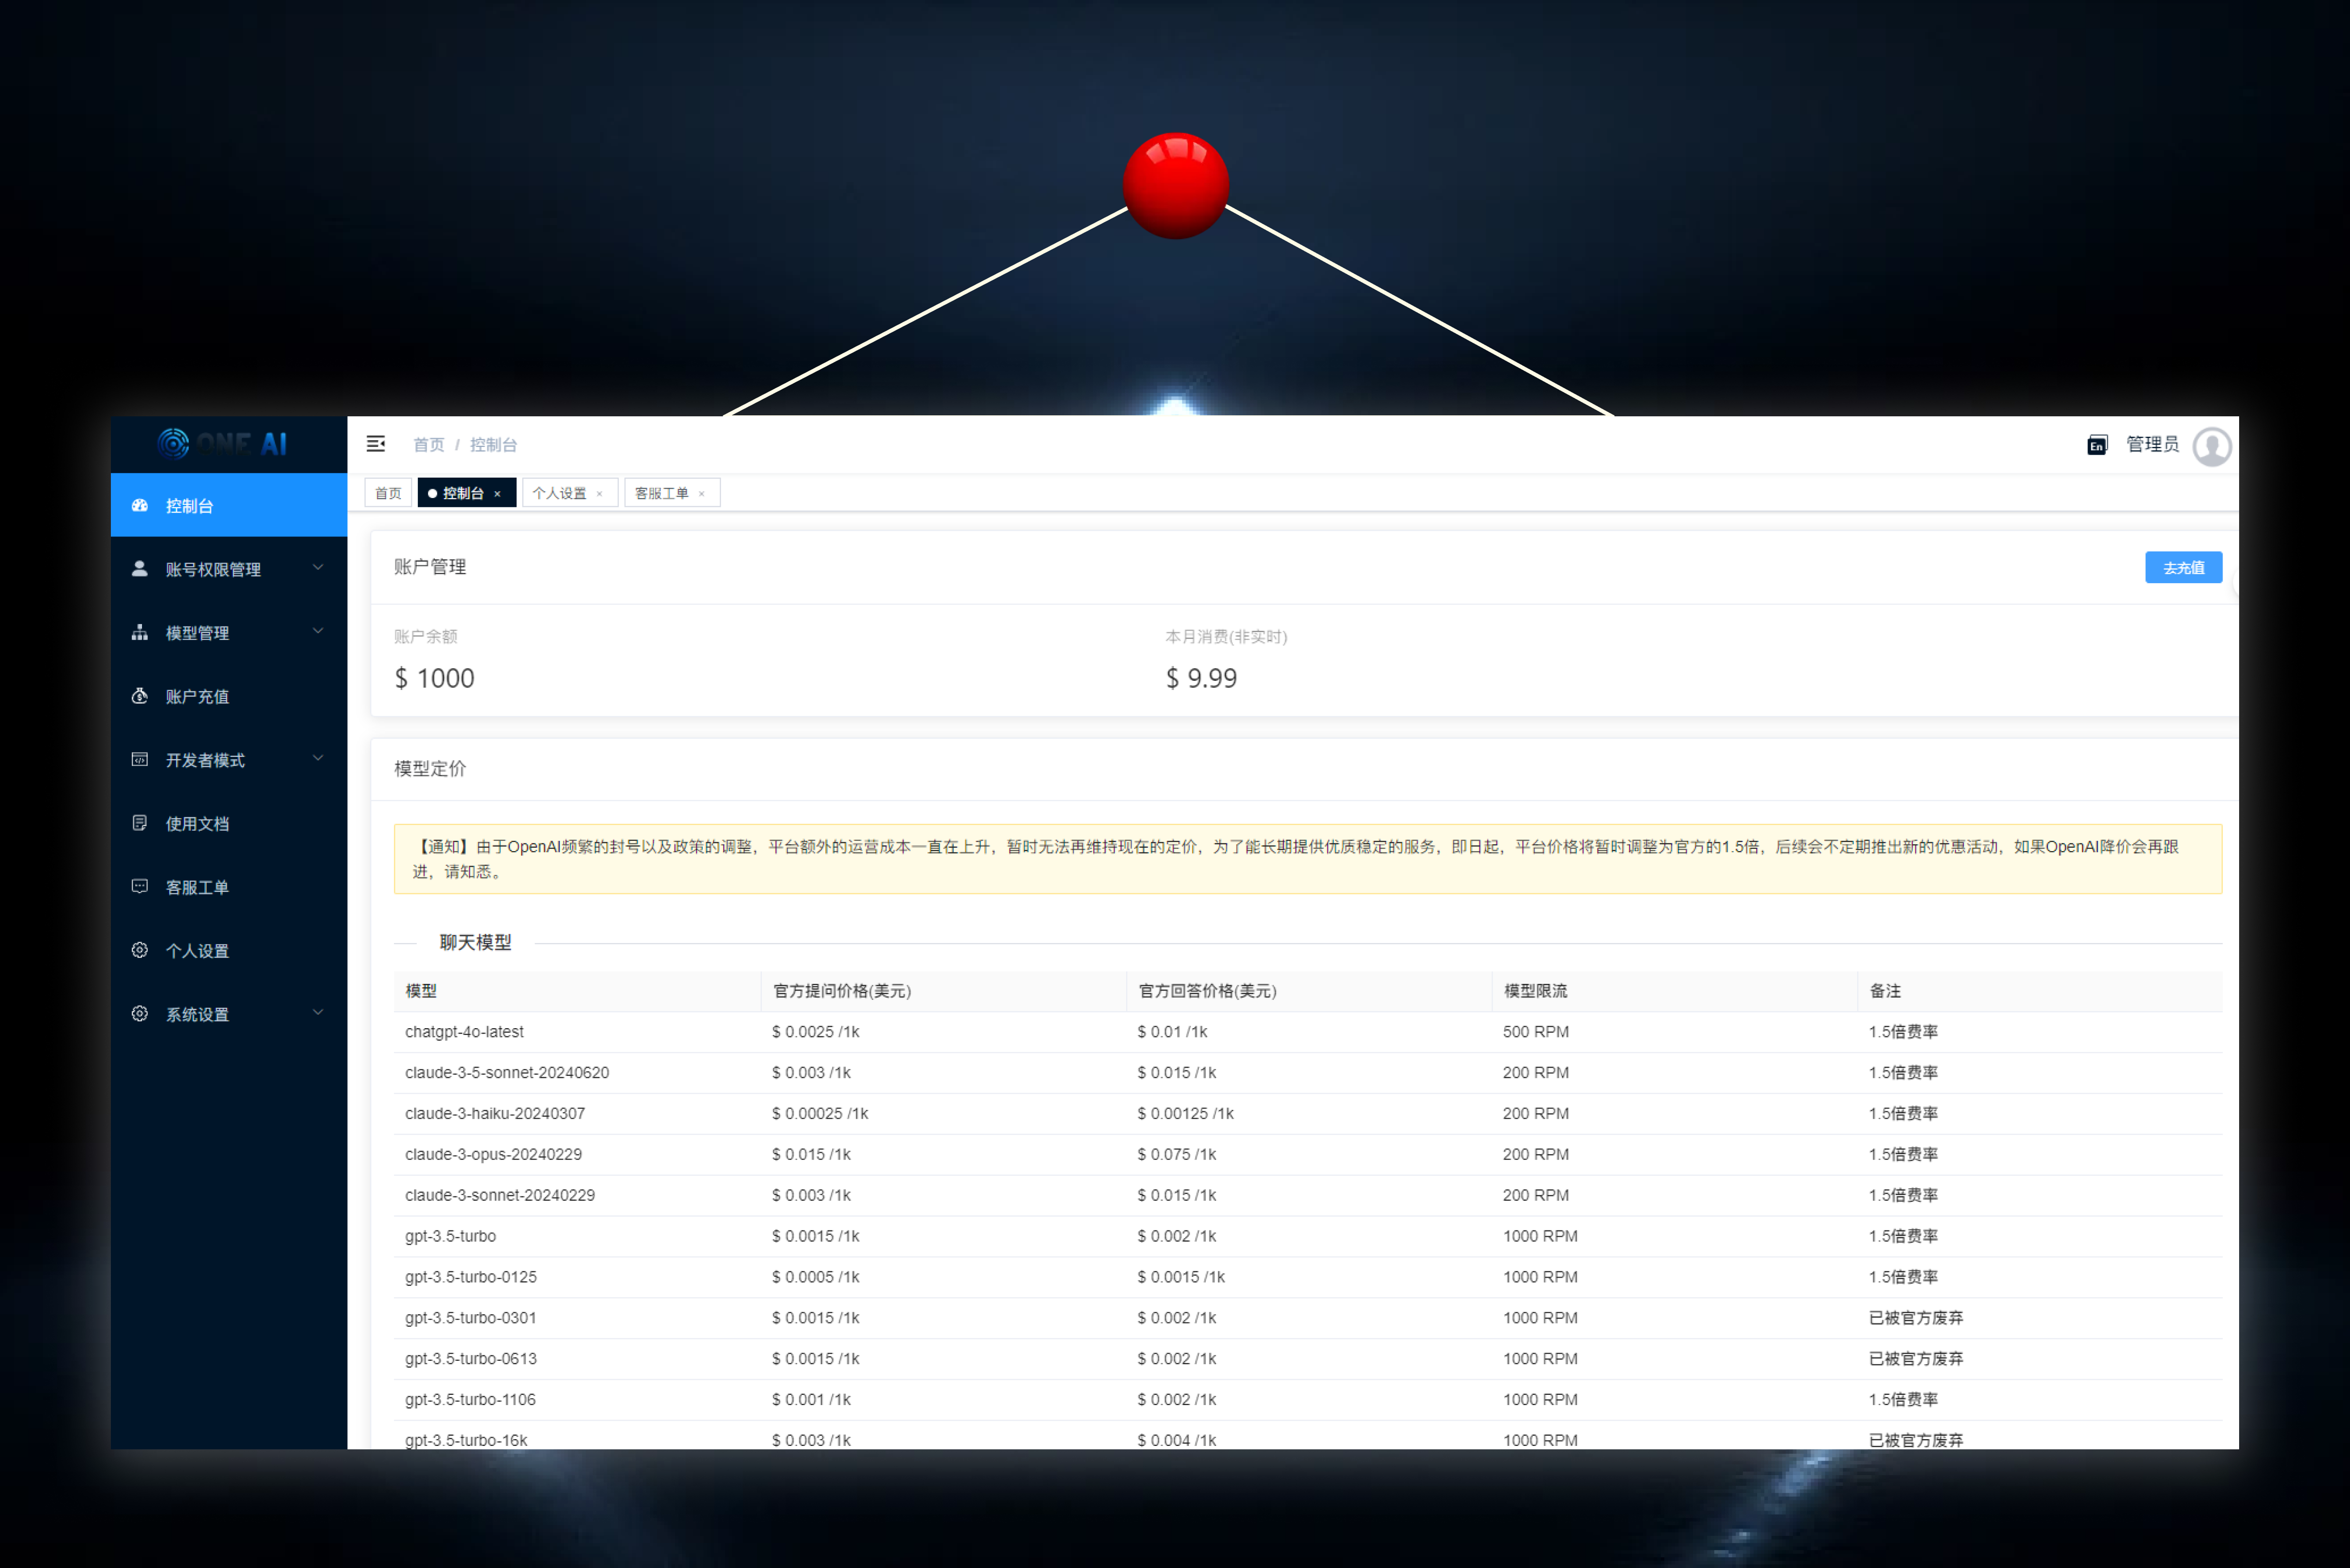The width and height of the screenshot is (2350, 1568).
Task: Close the 控制台 tab
Action: pos(497,494)
